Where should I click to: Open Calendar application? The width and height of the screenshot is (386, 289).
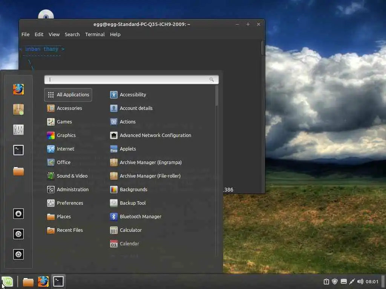pos(124,243)
